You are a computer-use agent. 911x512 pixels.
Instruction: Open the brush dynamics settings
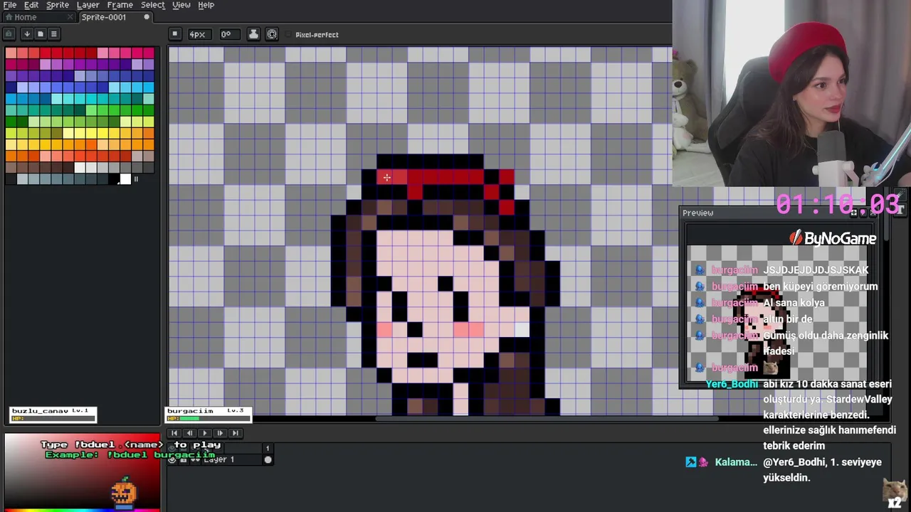[x=272, y=34]
